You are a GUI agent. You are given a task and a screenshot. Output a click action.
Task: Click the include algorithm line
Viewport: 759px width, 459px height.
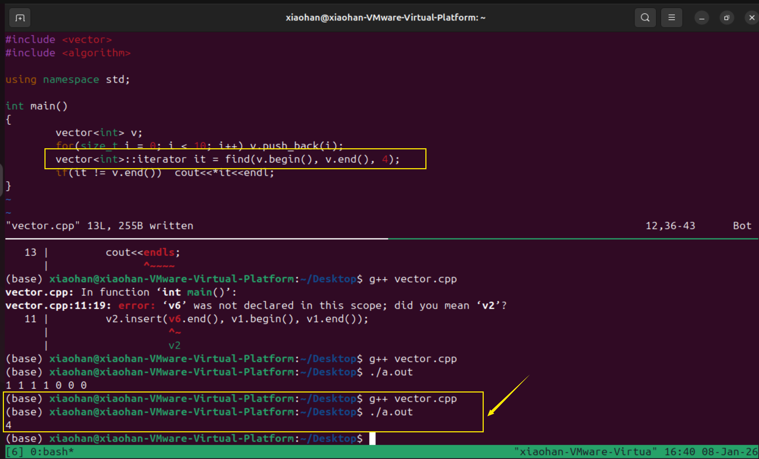pos(68,53)
